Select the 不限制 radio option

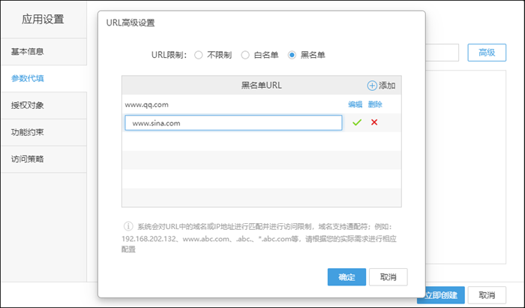pyautogui.click(x=199, y=55)
